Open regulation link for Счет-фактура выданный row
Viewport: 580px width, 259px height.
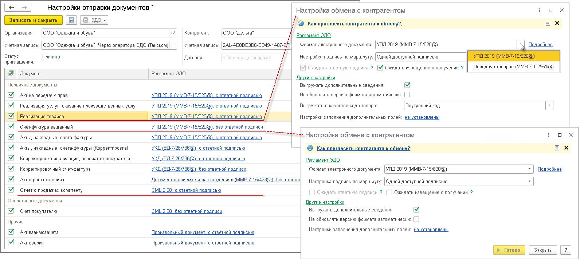point(207,127)
